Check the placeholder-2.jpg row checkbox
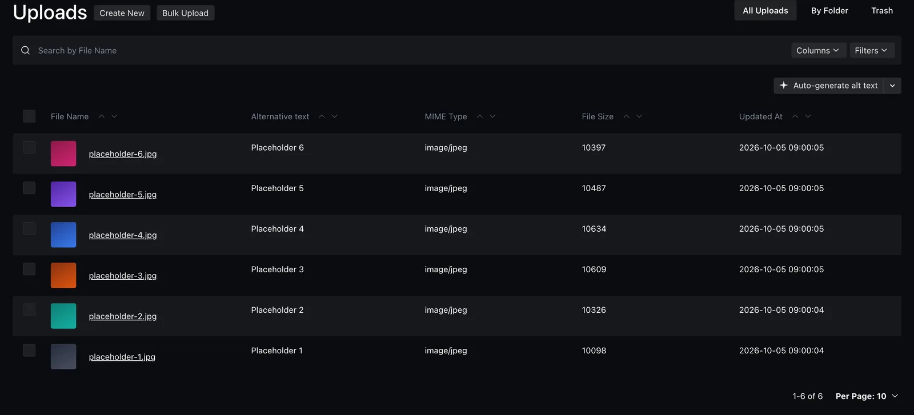The height and width of the screenshot is (415, 914). click(29, 309)
